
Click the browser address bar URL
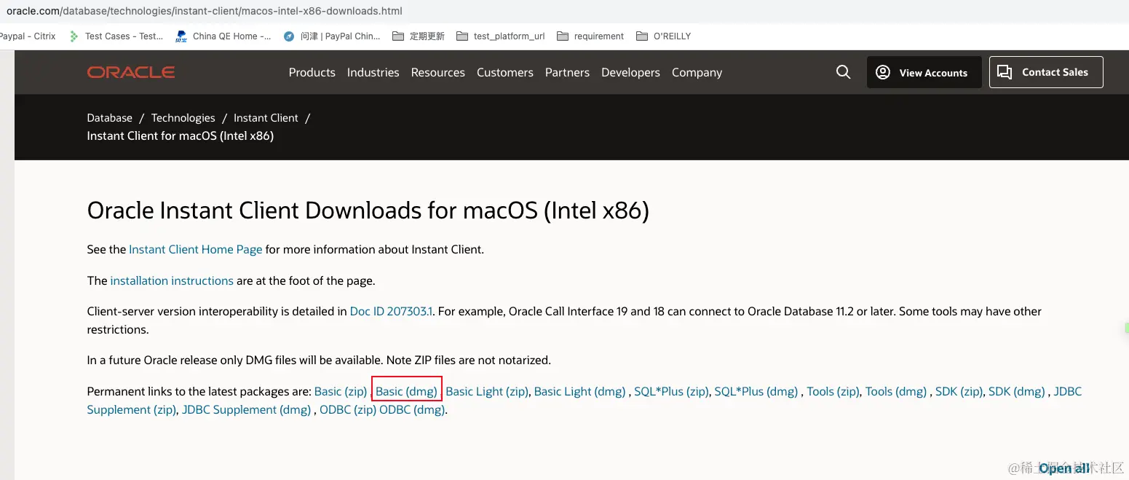click(204, 11)
